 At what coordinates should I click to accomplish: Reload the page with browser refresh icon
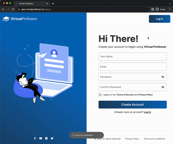coord(13,9)
